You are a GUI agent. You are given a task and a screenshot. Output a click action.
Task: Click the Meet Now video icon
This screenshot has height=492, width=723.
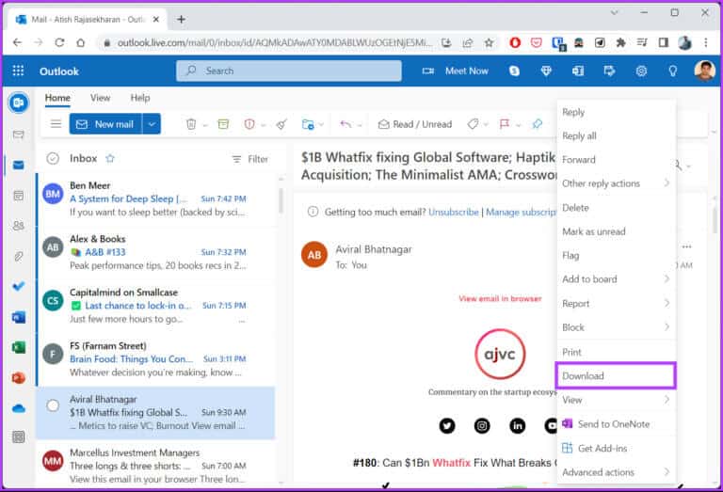point(428,71)
